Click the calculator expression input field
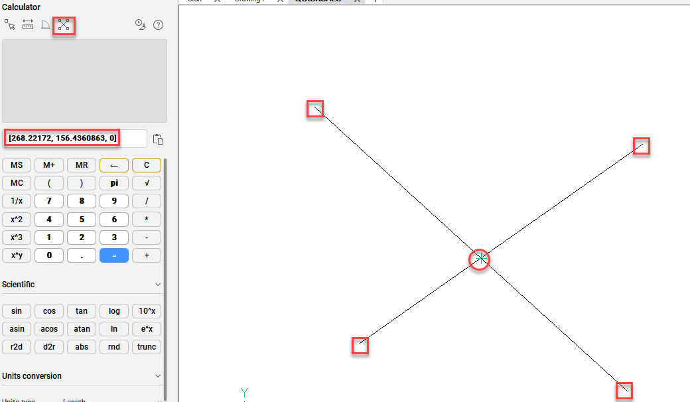The image size is (690, 402). click(x=74, y=139)
